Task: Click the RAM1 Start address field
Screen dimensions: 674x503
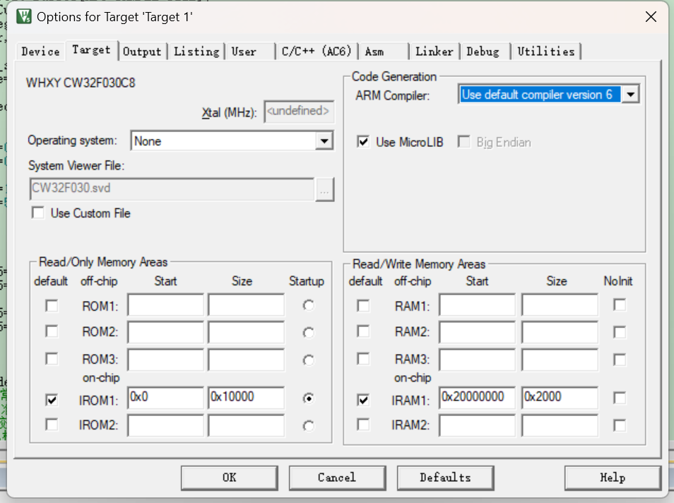Action: (x=477, y=305)
